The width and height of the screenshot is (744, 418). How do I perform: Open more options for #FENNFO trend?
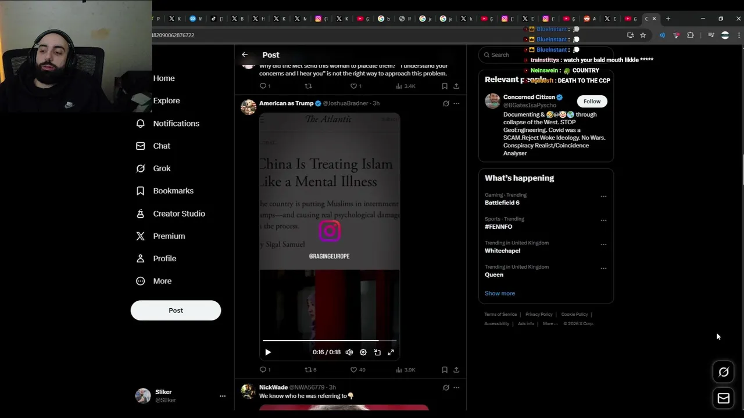603,220
